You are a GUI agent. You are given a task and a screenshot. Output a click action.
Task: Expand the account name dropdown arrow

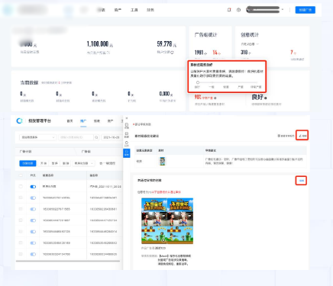pos(283,10)
